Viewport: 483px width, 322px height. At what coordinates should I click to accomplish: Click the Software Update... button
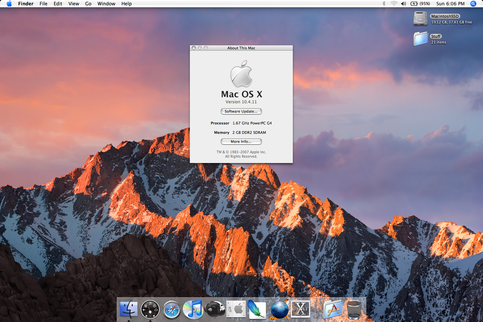coord(241,111)
